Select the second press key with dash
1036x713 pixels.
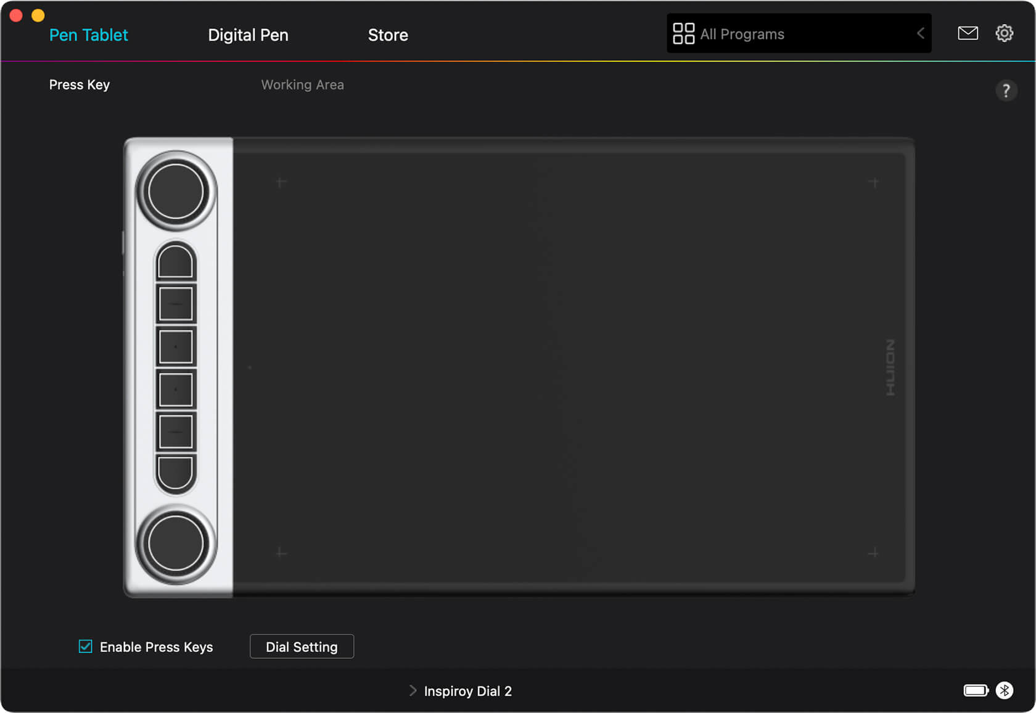click(x=176, y=304)
